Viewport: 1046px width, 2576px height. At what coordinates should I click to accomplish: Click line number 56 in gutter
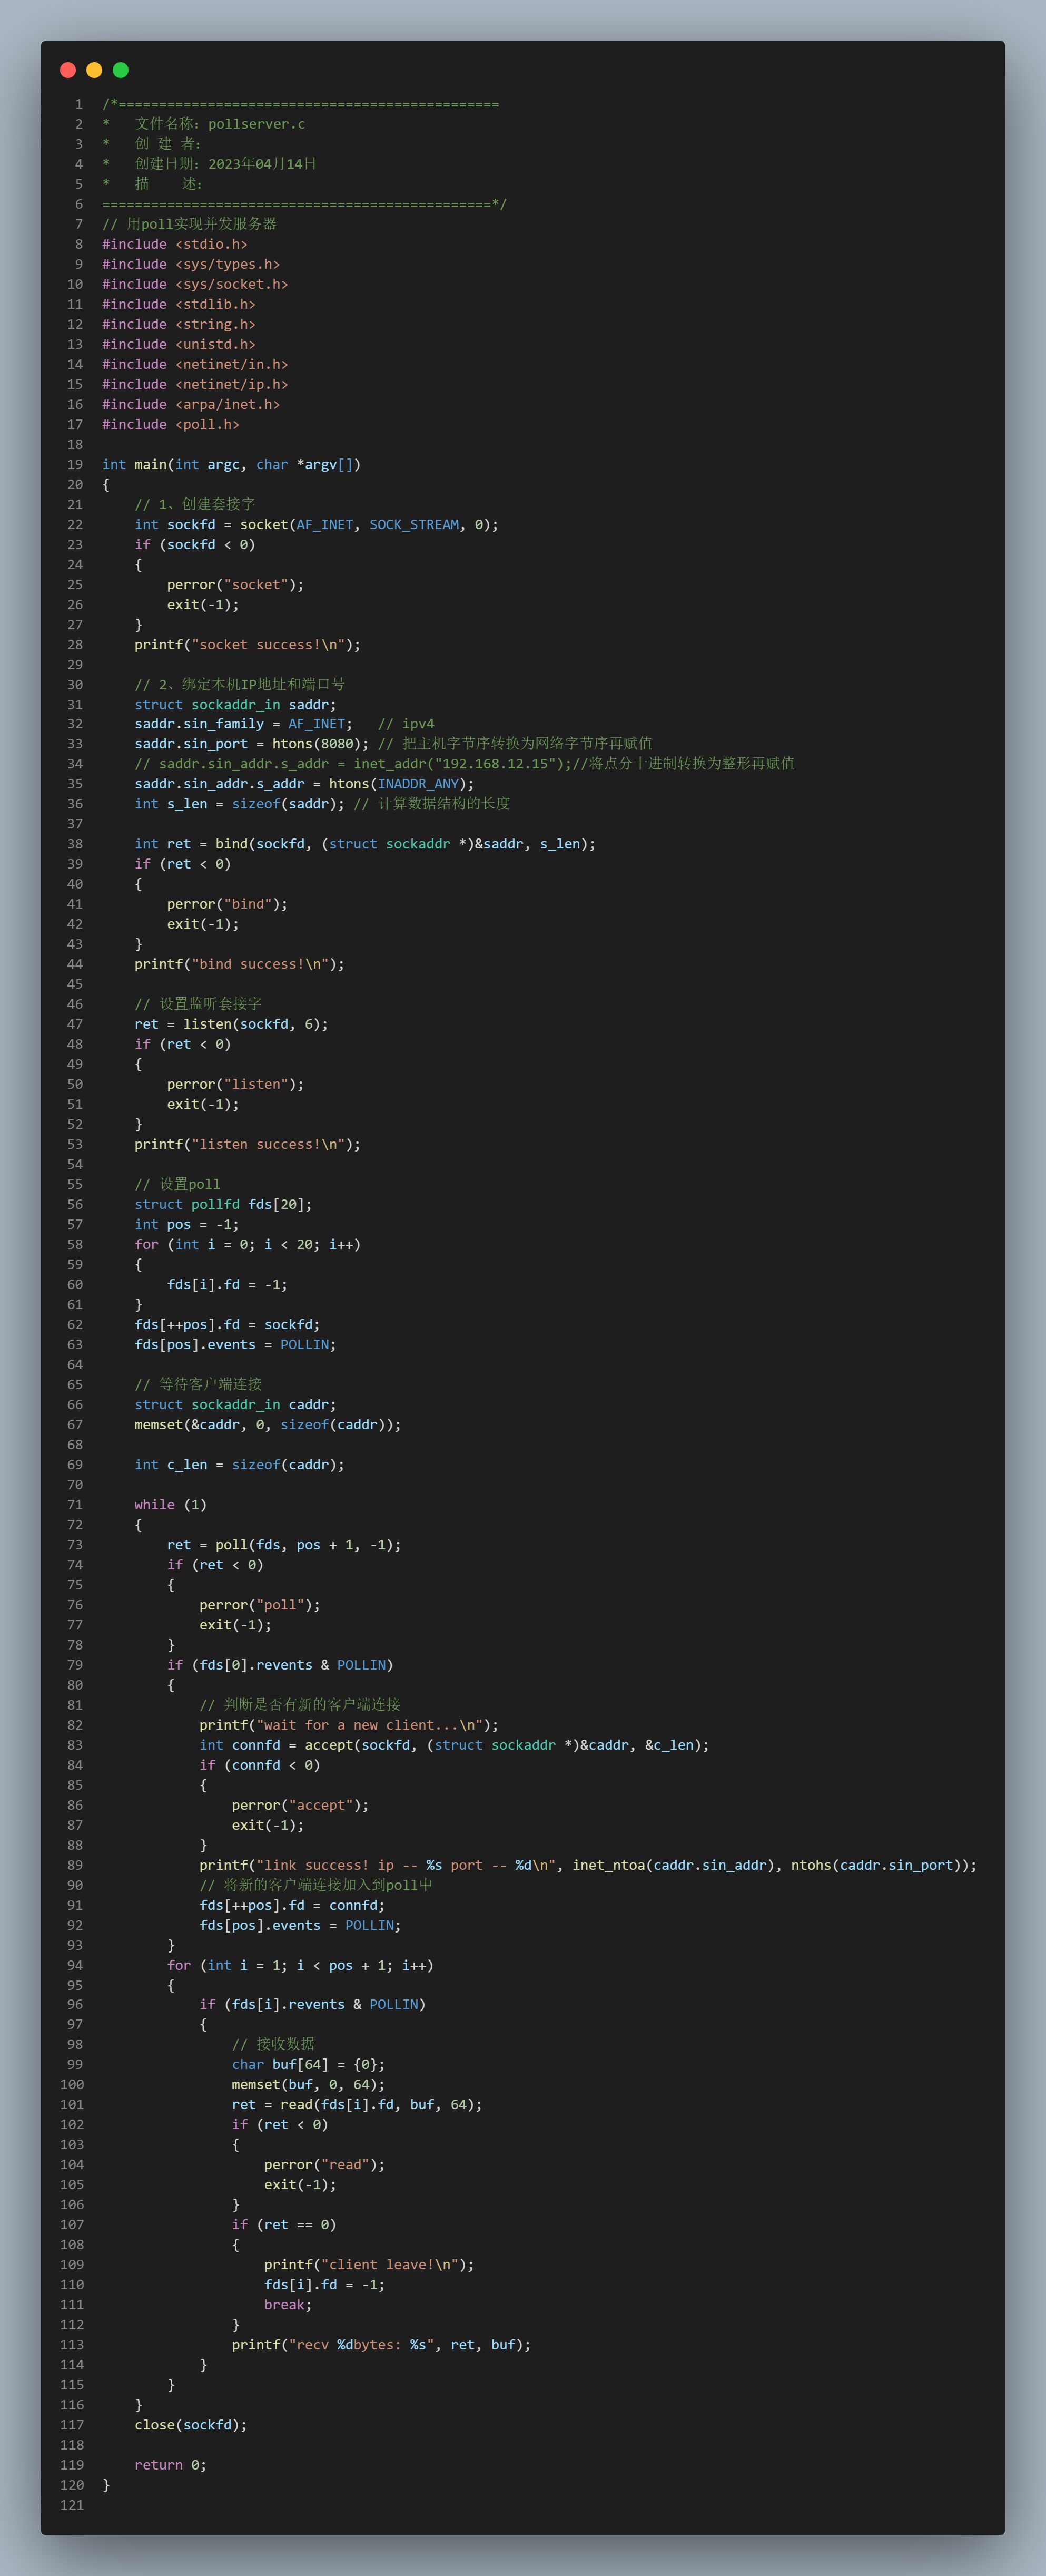pos(75,1204)
